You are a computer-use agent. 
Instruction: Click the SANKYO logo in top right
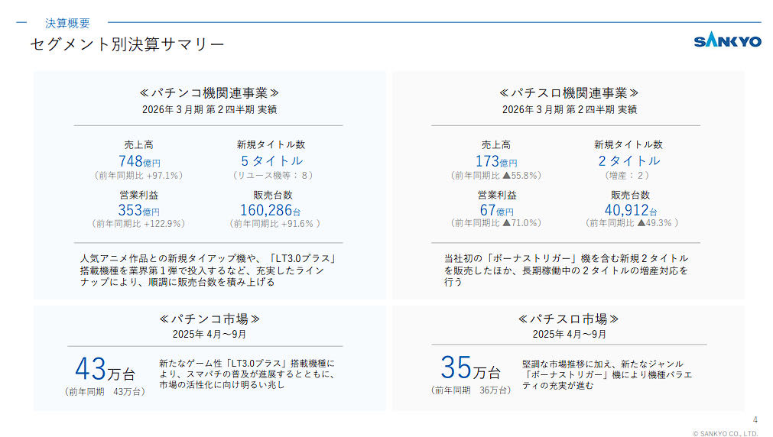(x=727, y=41)
